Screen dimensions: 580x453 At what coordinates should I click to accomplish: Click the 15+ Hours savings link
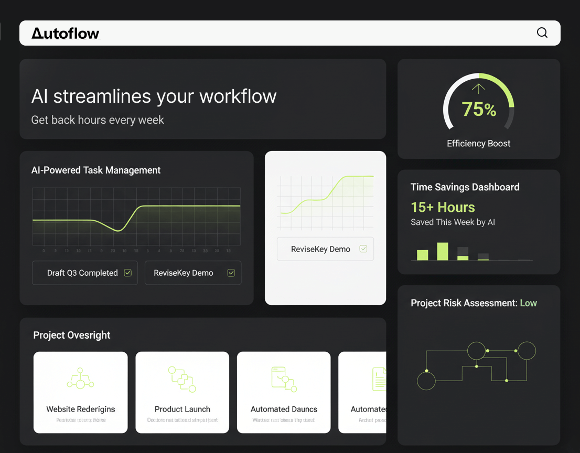point(443,207)
